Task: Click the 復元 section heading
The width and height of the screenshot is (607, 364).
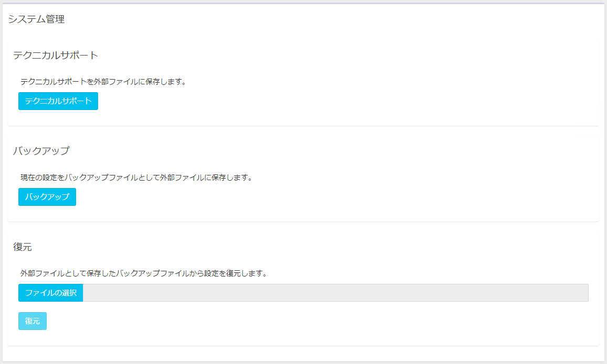Action: pyautogui.click(x=23, y=247)
